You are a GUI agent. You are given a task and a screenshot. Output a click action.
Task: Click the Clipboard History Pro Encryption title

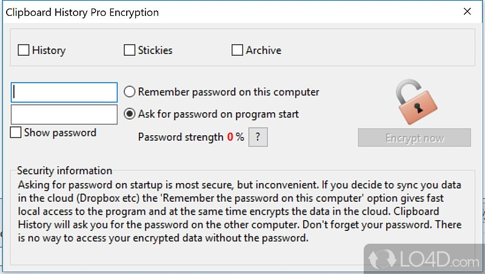click(x=82, y=12)
